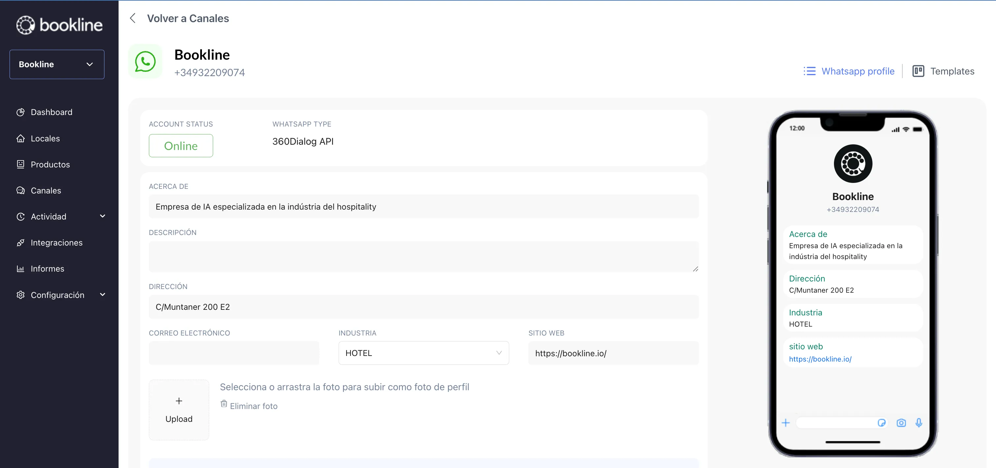996x468 pixels.
Task: Click the 'Bookline' channel name heading
Action: [202, 54]
